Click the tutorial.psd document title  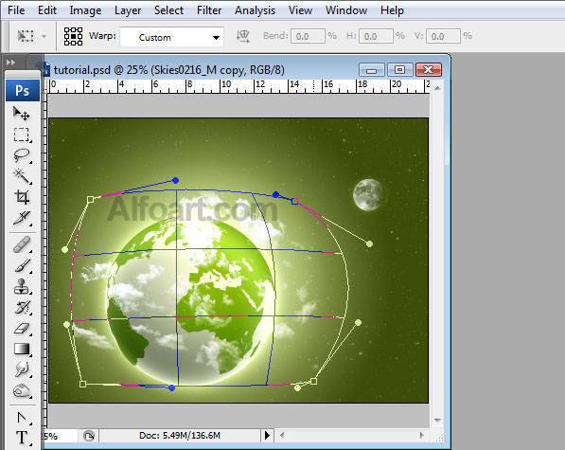168,69
